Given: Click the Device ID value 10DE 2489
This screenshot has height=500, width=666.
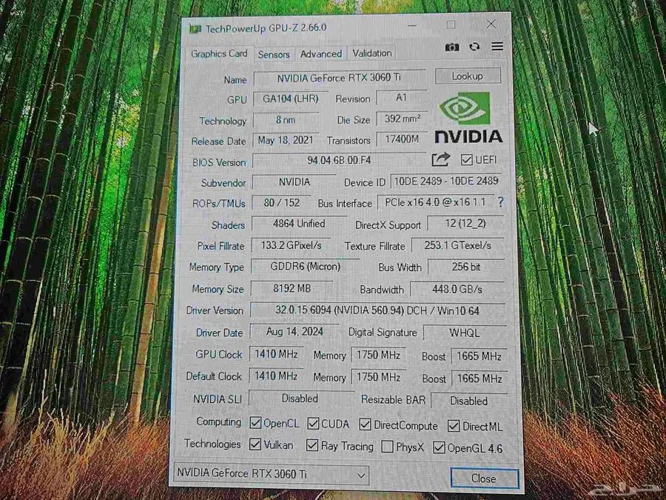Looking at the screenshot, I should click(x=446, y=181).
